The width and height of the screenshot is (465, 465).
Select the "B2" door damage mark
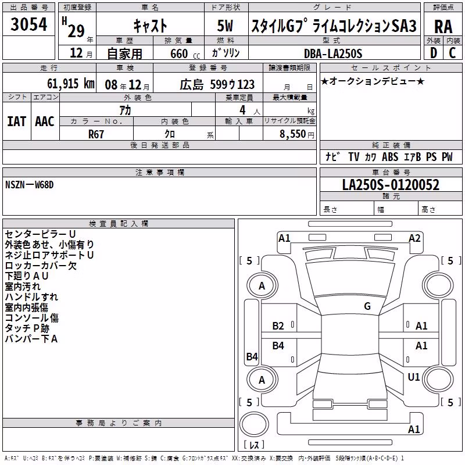(278, 326)
